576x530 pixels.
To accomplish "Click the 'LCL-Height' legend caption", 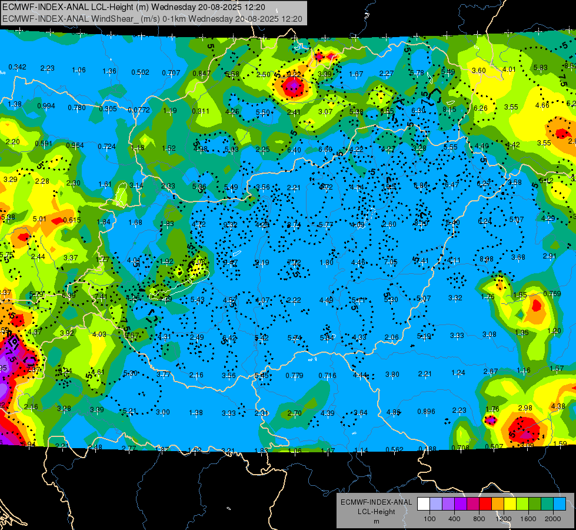I will (376, 512).
